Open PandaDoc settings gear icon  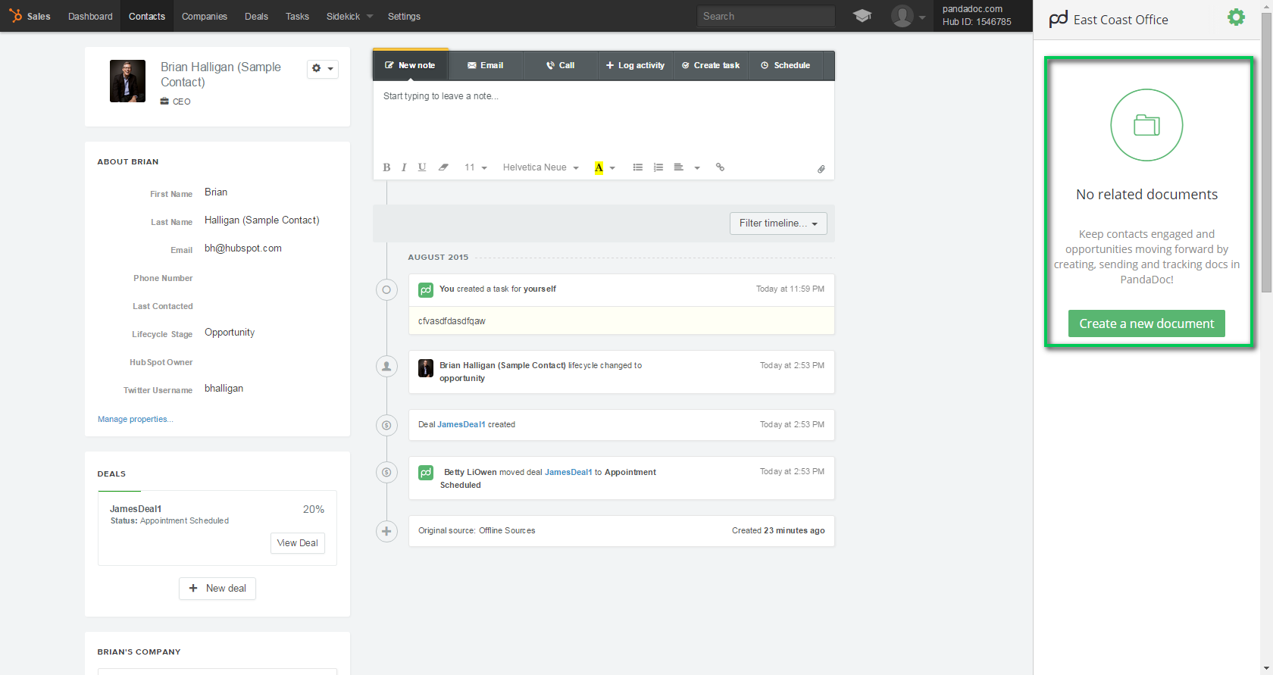(1236, 17)
